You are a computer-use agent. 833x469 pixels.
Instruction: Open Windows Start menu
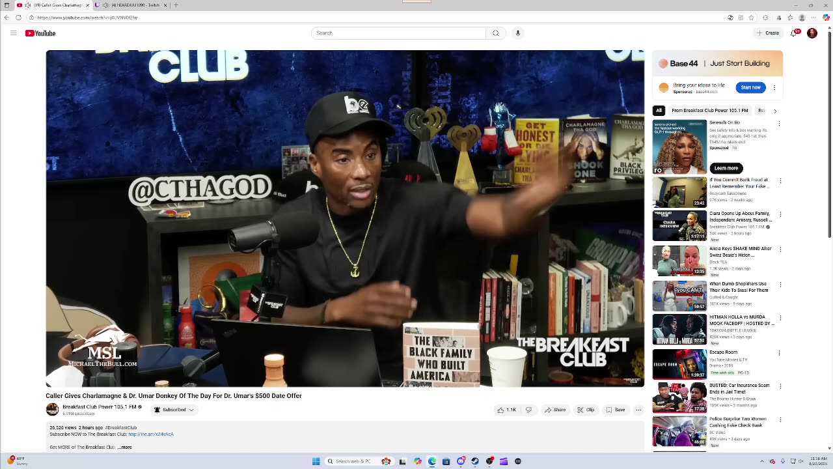click(316, 461)
